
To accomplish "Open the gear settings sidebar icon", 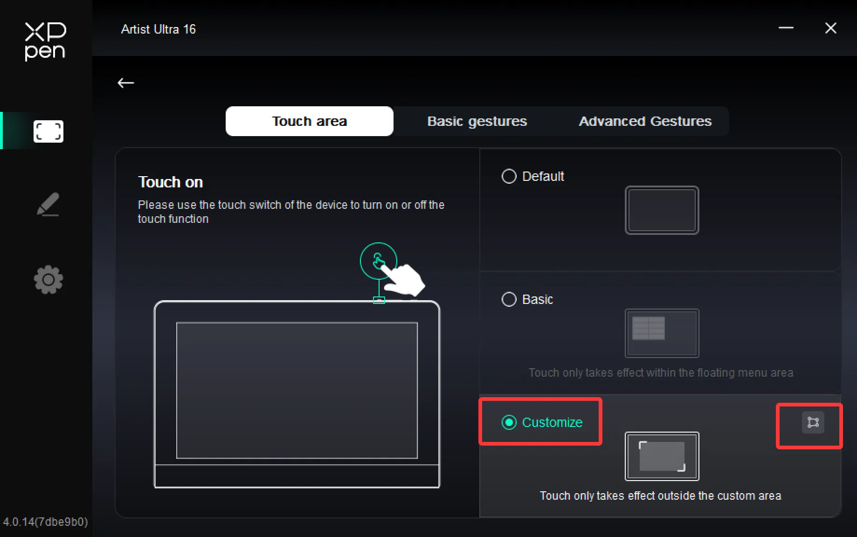I will [48, 280].
